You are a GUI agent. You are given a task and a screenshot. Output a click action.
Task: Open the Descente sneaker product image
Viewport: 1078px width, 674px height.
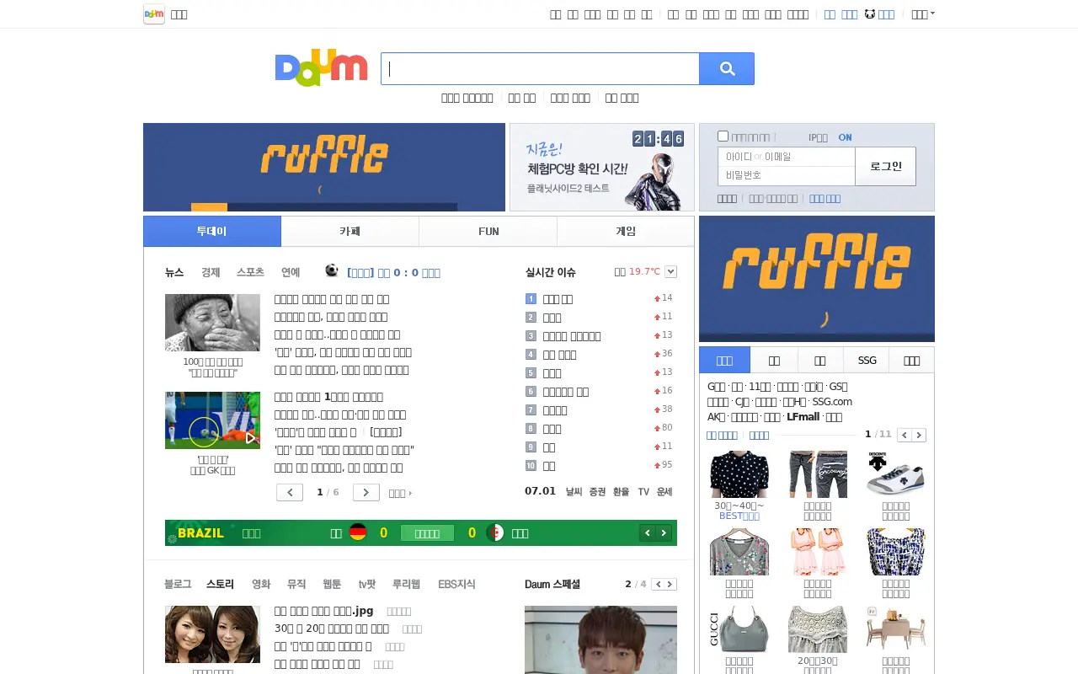[x=896, y=474]
